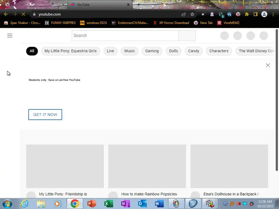Screen dimensions: 279x209
Task: Click the red flag tray icon
Action: [x=238, y=204]
